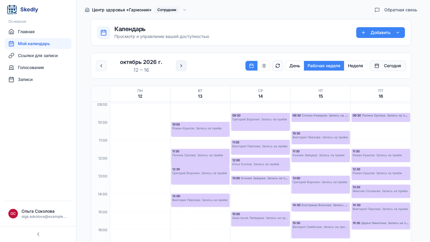Open Роман Крылов 10:00 appointment on Tuesday
This screenshot has width=430, height=242.
click(200, 129)
